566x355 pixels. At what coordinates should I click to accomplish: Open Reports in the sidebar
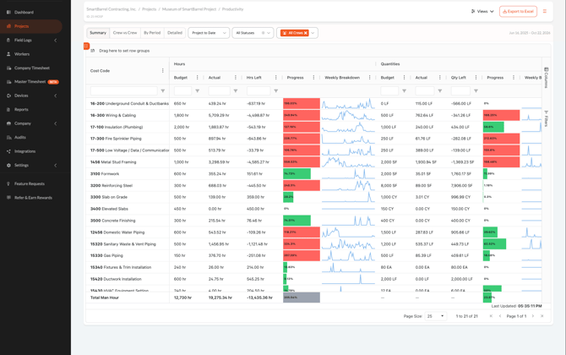pyautogui.click(x=21, y=109)
